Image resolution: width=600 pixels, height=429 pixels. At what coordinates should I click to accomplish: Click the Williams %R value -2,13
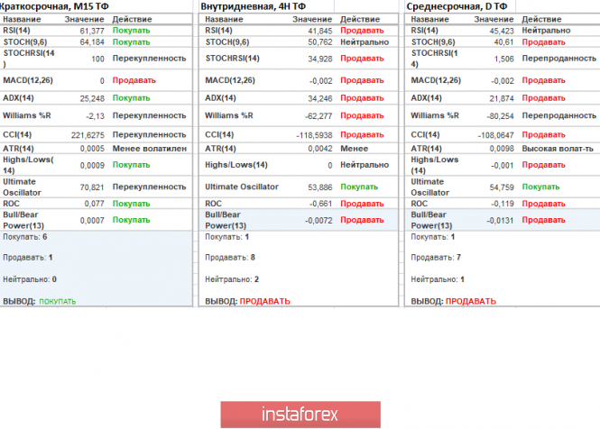pyautogui.click(x=95, y=116)
